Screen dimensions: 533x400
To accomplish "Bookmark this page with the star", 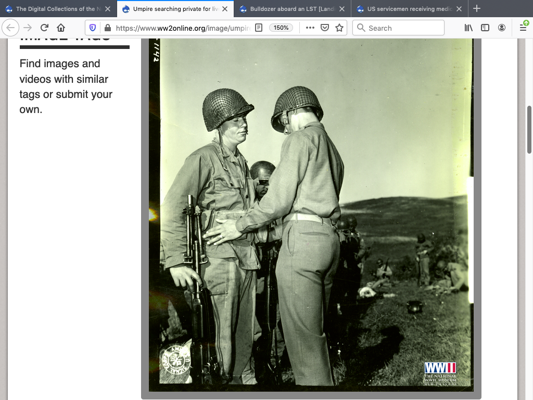I will pyautogui.click(x=339, y=28).
